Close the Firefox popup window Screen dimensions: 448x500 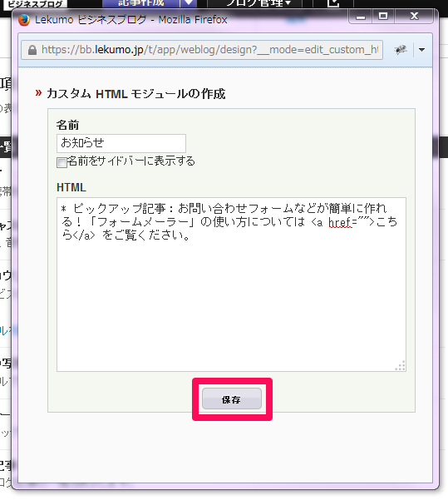pyautogui.click(x=414, y=16)
